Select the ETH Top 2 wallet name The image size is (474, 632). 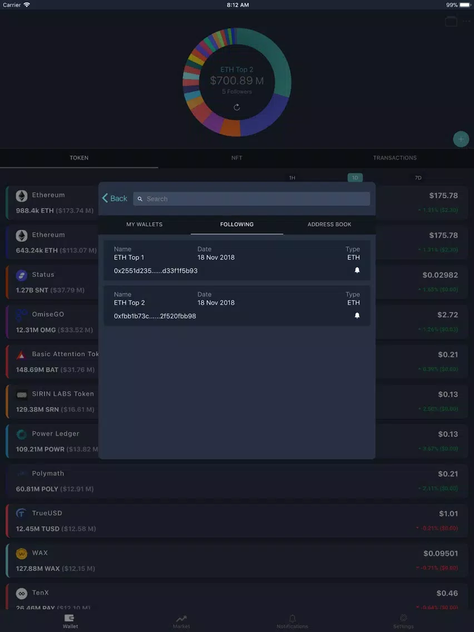130,302
